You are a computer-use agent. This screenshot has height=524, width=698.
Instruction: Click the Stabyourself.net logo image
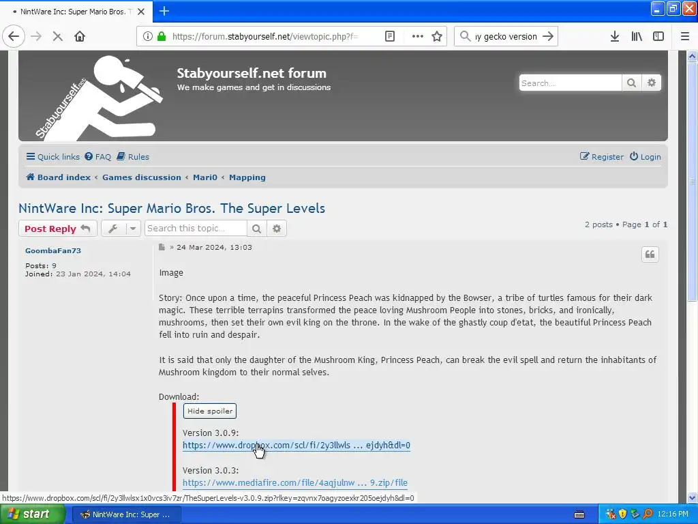point(100,97)
